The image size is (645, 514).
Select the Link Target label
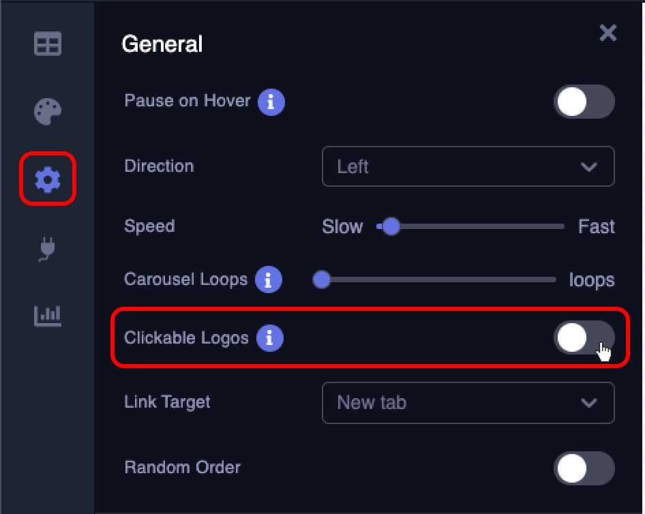point(166,402)
